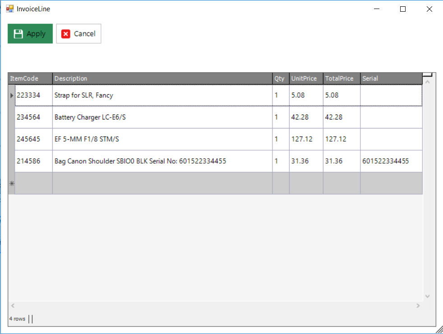This screenshot has width=443, height=334.
Task: Click serial number 601522334455 cell
Action: 391,161
